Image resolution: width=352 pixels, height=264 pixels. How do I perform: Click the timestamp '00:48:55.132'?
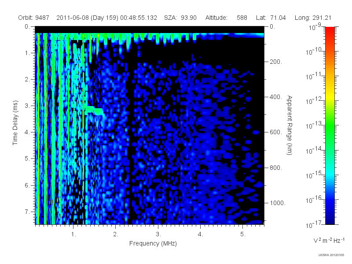coord(139,18)
